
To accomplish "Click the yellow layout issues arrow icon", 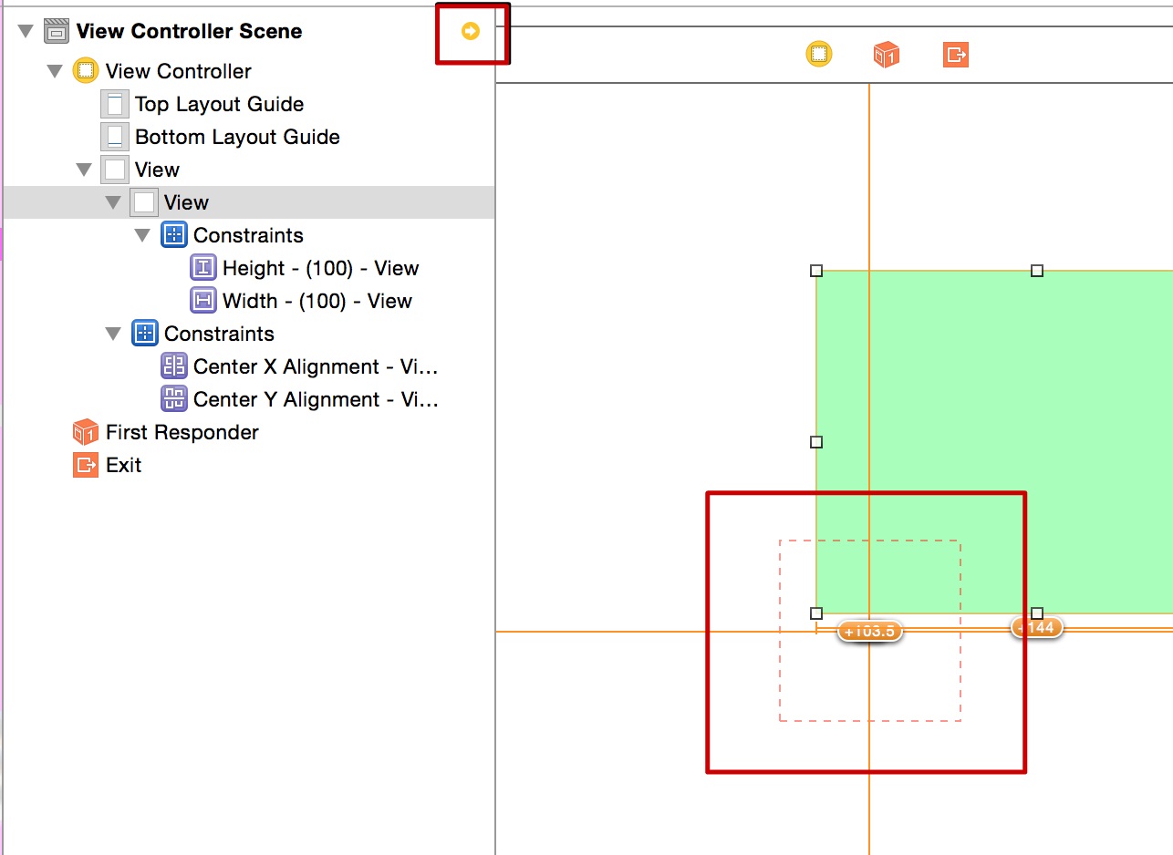I will 471,32.
